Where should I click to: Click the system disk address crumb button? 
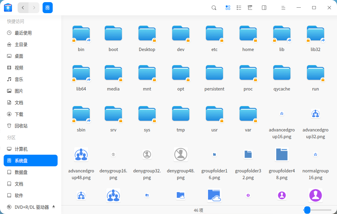click(47, 8)
